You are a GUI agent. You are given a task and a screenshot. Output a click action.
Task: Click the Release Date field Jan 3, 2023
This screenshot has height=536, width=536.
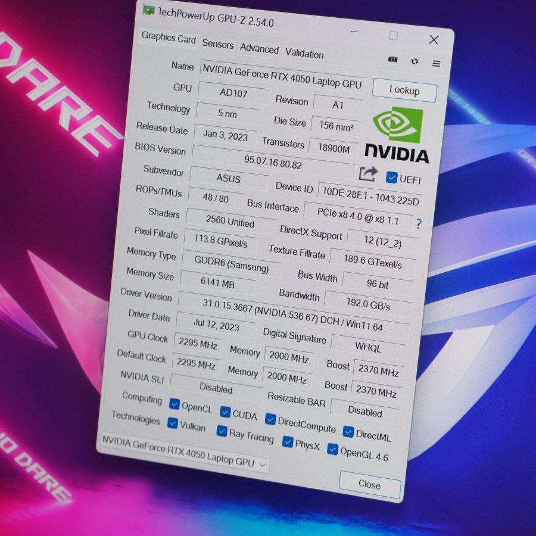pyautogui.click(x=225, y=135)
